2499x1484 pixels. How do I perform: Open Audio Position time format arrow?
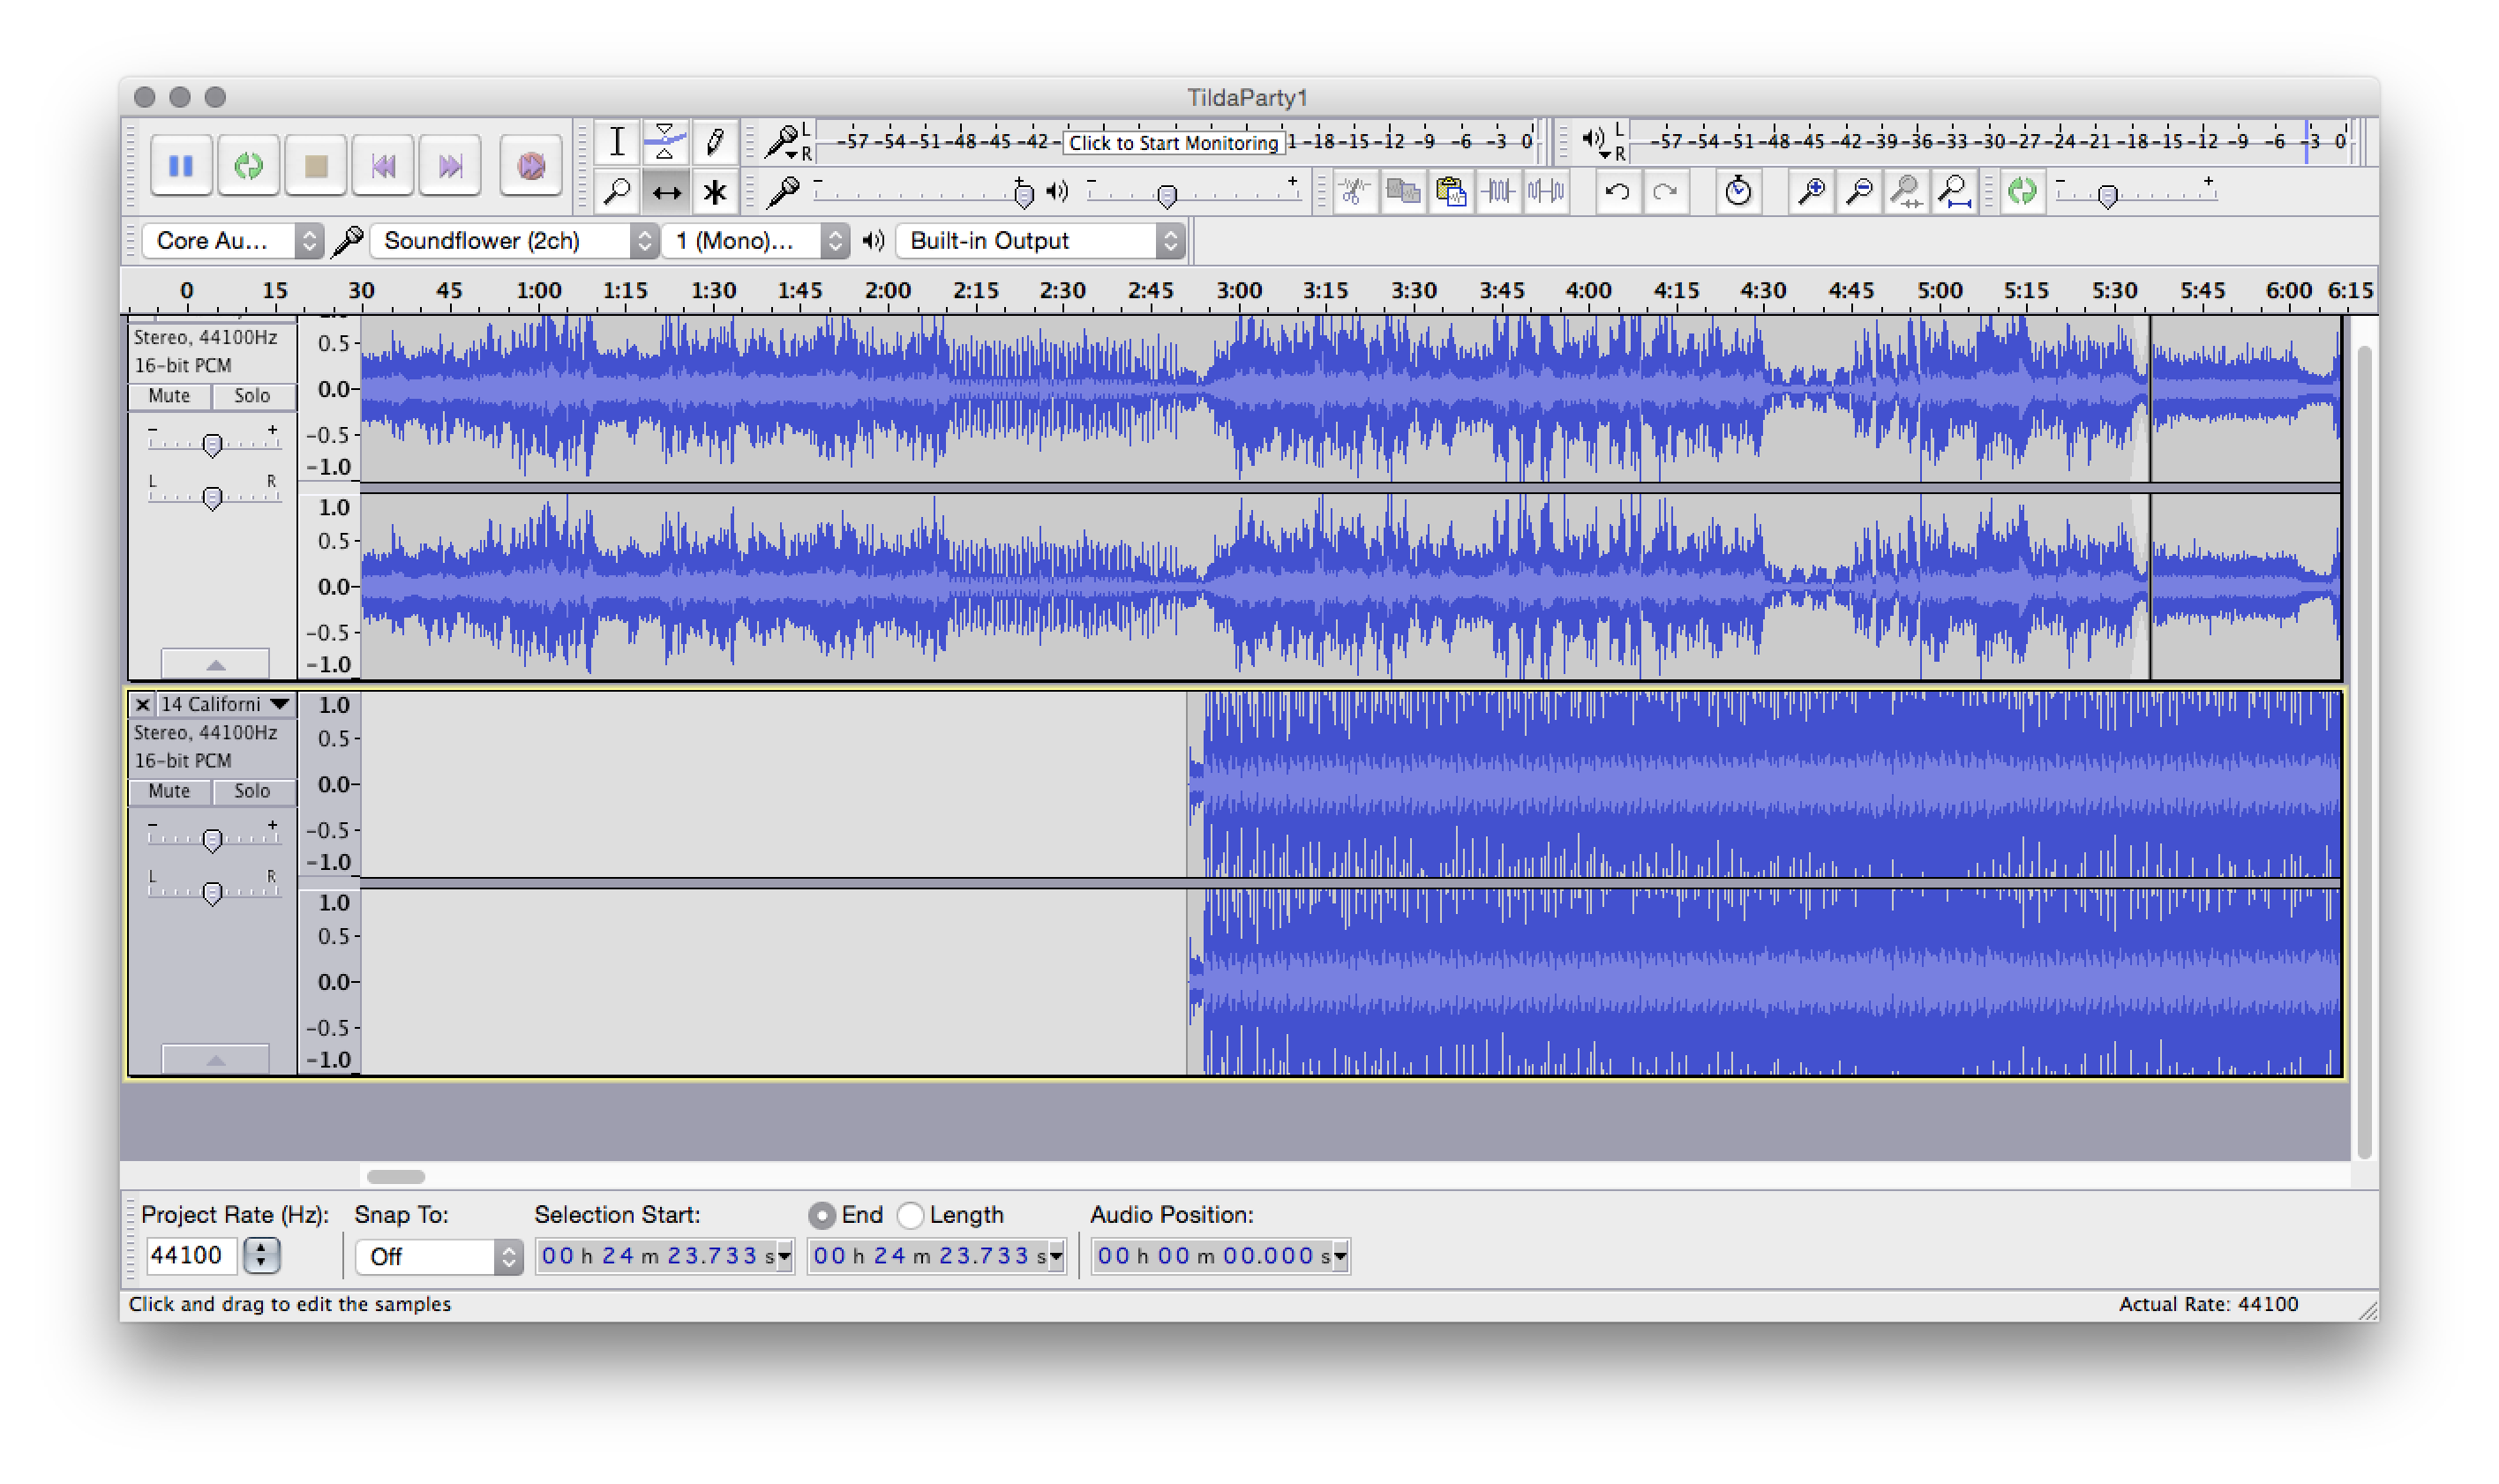coord(1340,1256)
